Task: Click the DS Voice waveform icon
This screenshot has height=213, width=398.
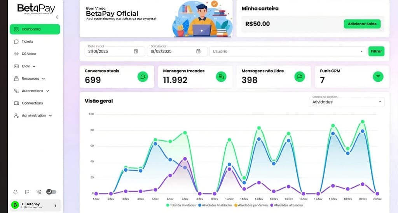Action: point(16,54)
